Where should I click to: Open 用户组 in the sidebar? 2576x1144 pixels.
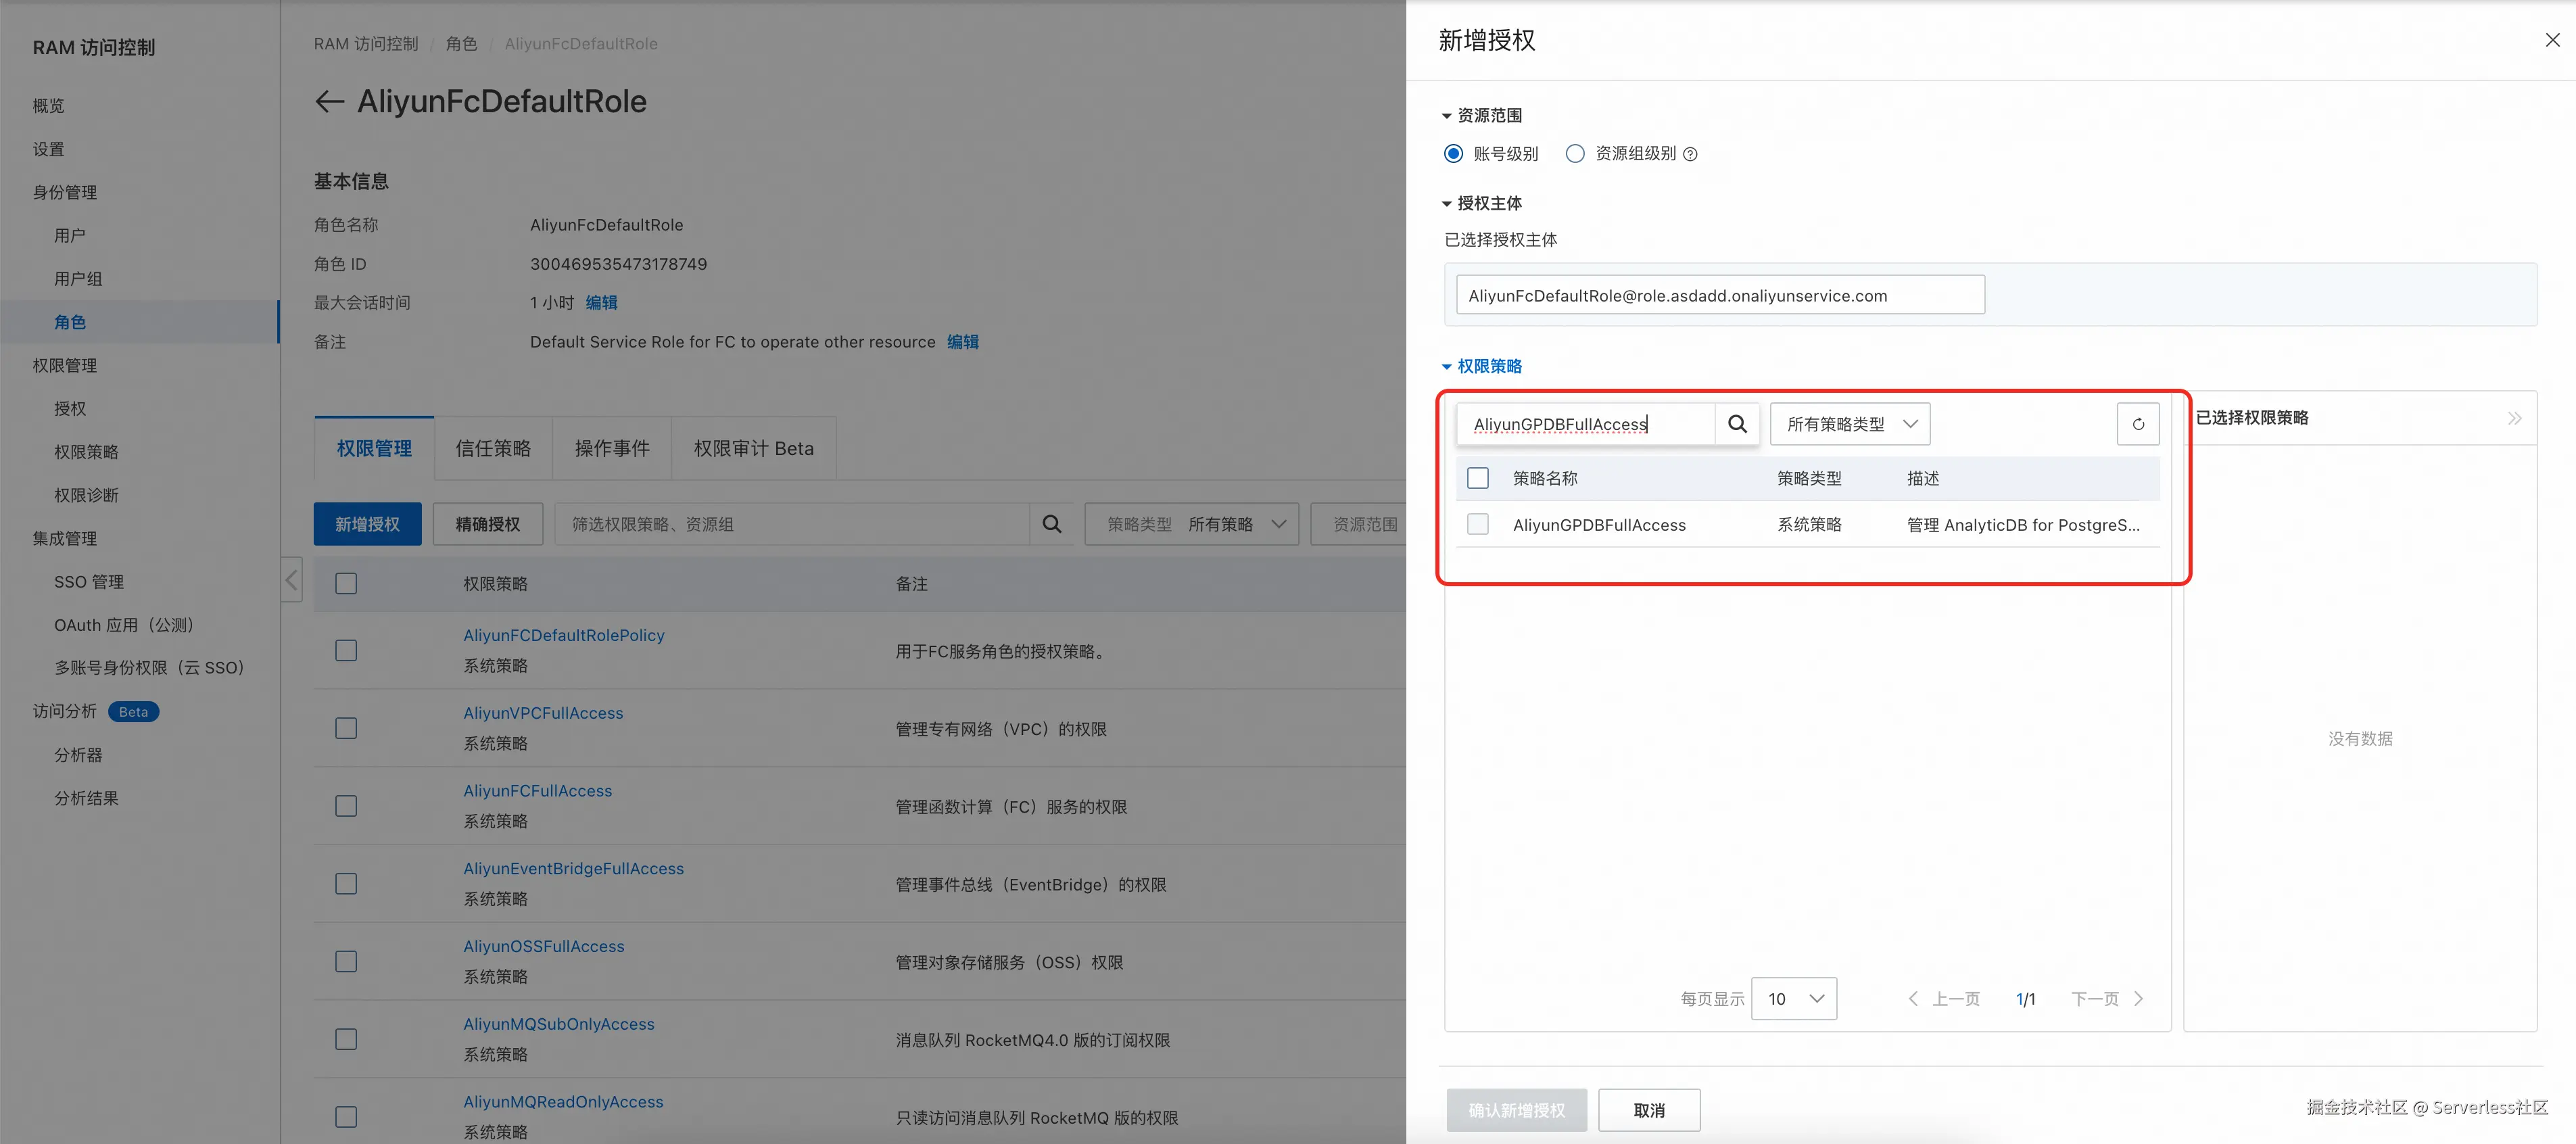(78, 279)
